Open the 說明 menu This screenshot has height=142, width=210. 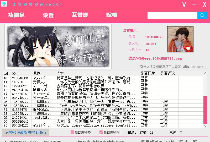(x=112, y=15)
